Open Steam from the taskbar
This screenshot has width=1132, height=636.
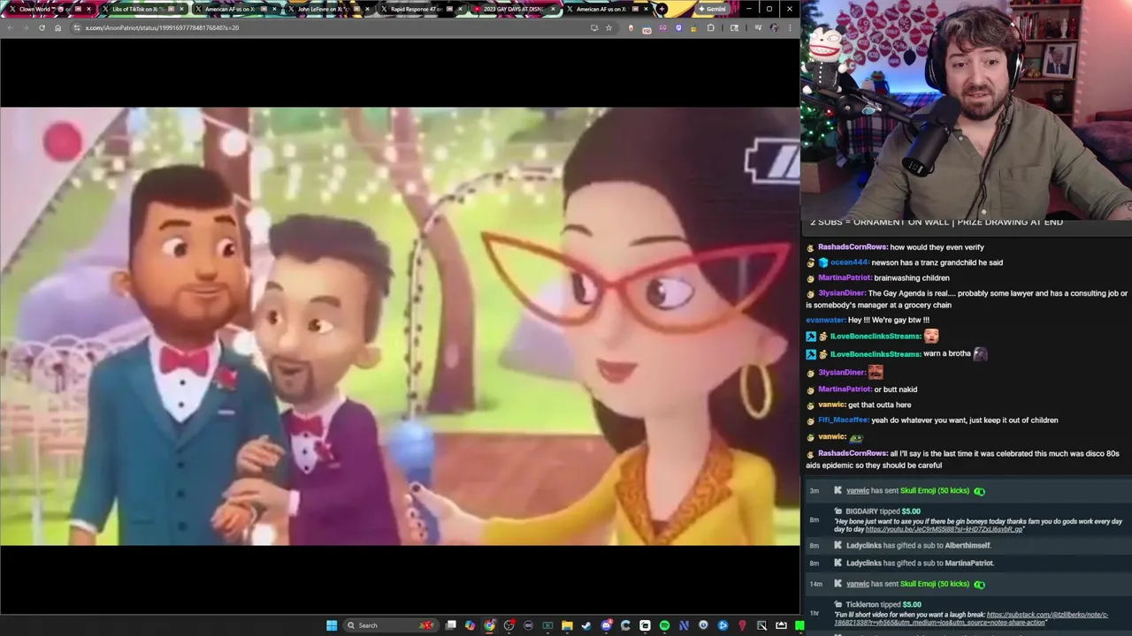click(586, 625)
